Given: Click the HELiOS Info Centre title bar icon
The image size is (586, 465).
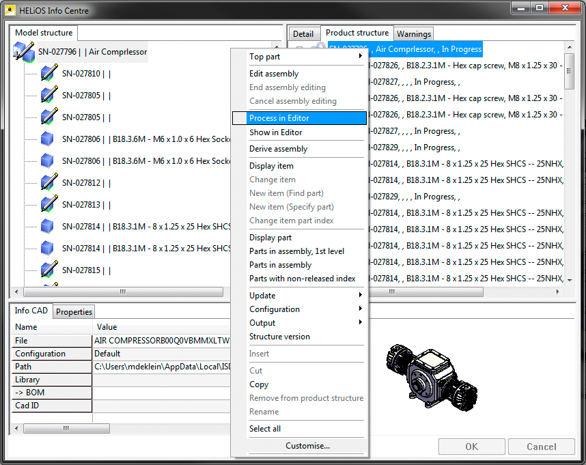Looking at the screenshot, I should click(x=10, y=10).
